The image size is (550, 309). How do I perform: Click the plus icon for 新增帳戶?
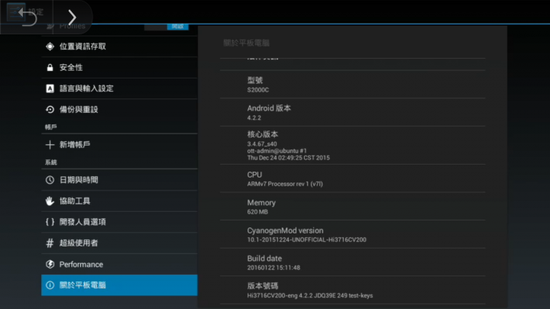[x=50, y=145]
